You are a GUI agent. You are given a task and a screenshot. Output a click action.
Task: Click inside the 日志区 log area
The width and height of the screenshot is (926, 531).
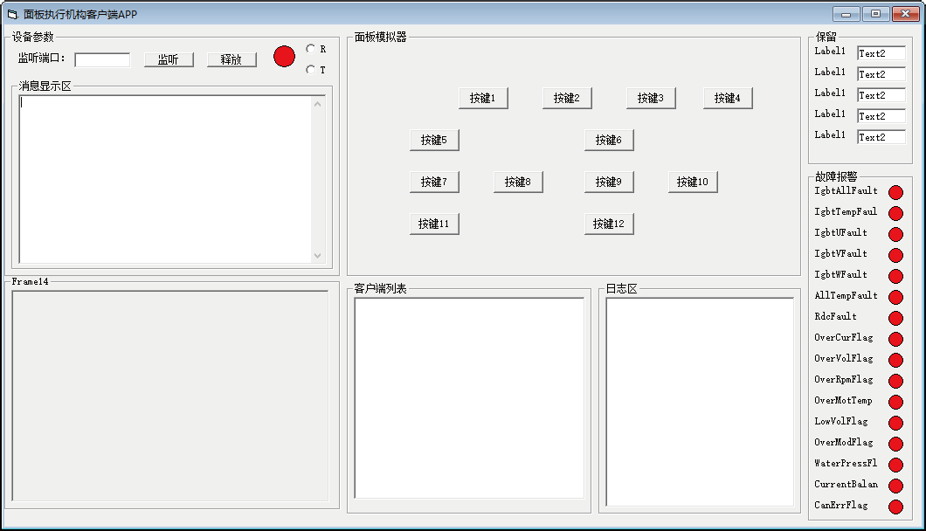[x=700, y=401]
